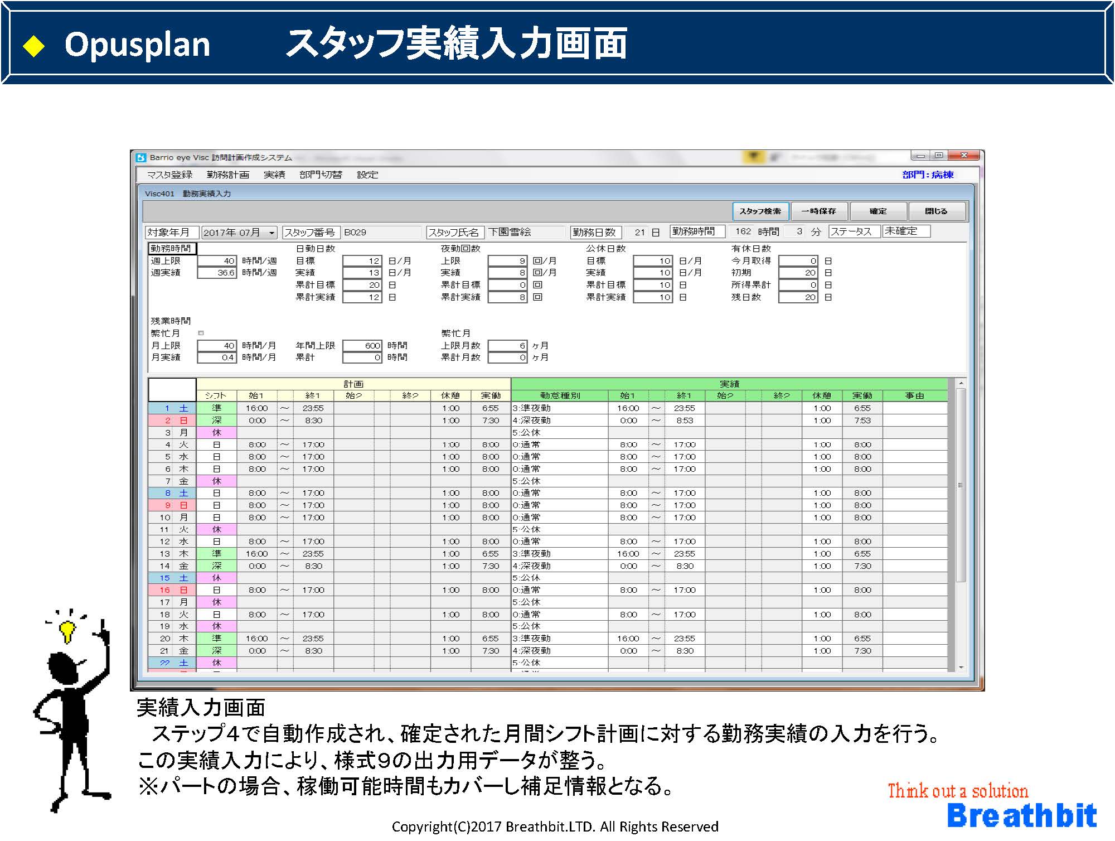Screen dimensions: 1115x841
Task: Click the 繁忙月 上限月数 field showing 6
Action: tap(507, 346)
